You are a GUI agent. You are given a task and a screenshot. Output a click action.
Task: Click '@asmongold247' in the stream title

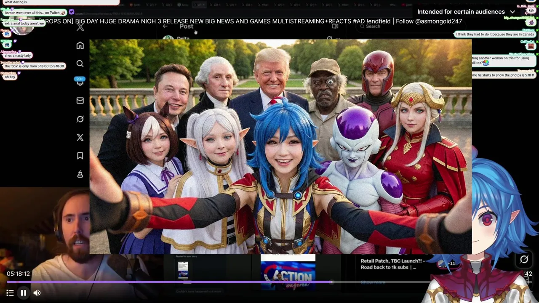(x=438, y=21)
